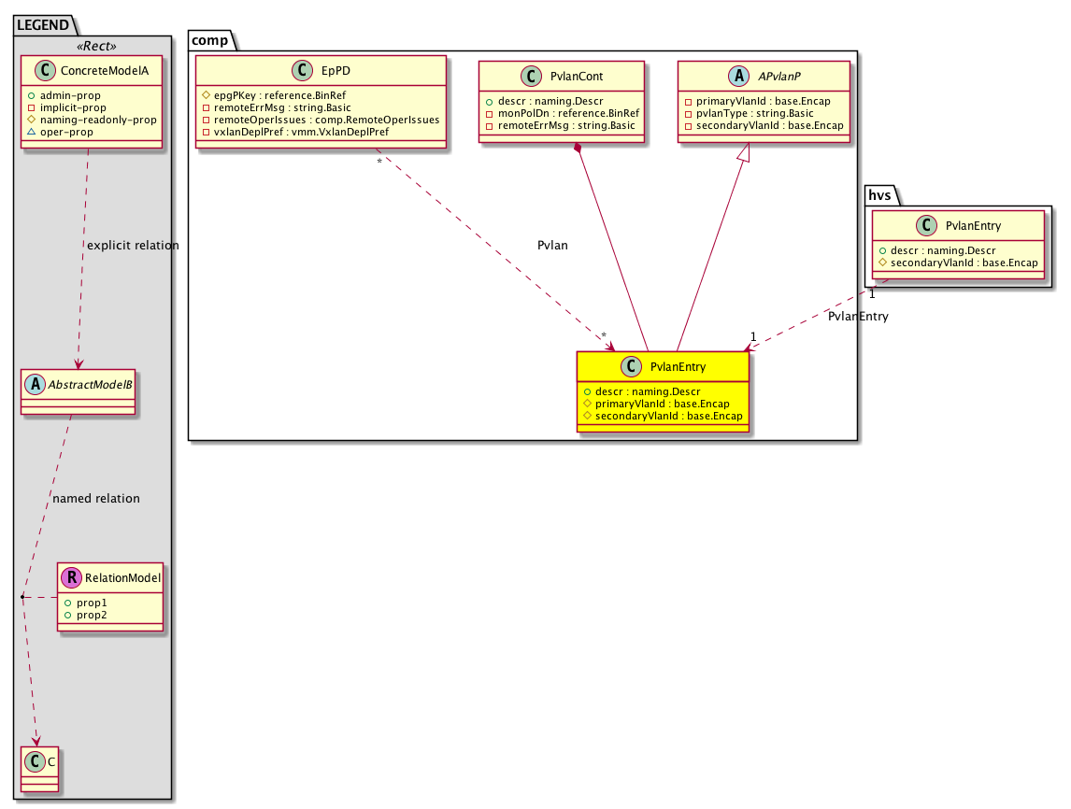The height and width of the screenshot is (809, 1071).
Task: Select the hvs package tab
Action: point(880,194)
